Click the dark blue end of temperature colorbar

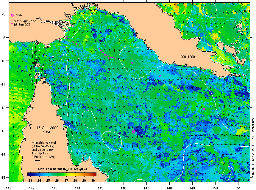click(x=29, y=174)
